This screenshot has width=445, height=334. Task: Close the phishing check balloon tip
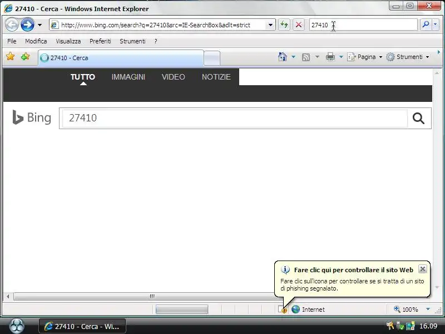(423, 269)
